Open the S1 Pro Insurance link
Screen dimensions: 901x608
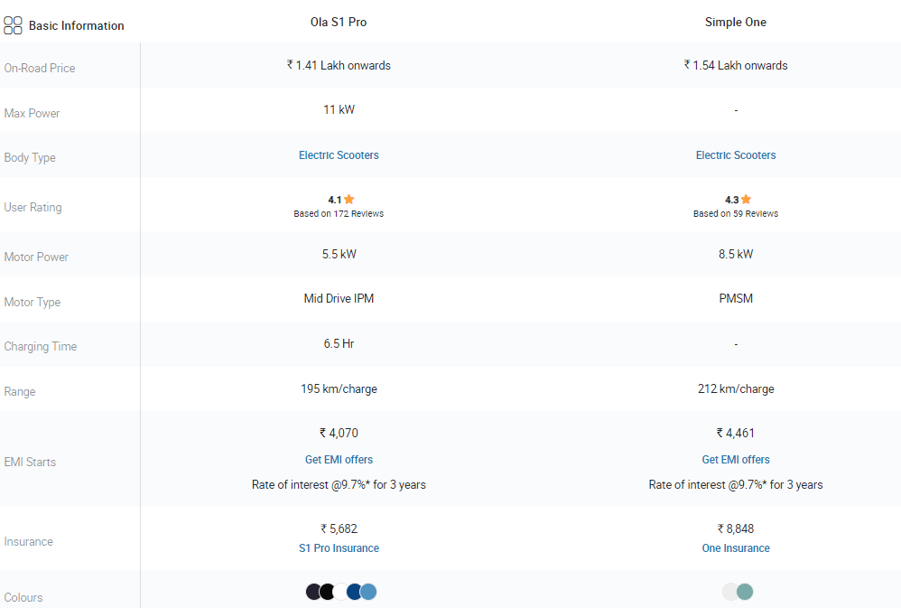tap(339, 547)
